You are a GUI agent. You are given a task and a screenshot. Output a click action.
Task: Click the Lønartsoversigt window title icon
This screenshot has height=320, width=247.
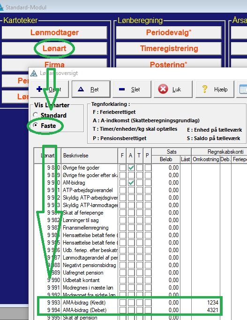click(x=34, y=73)
